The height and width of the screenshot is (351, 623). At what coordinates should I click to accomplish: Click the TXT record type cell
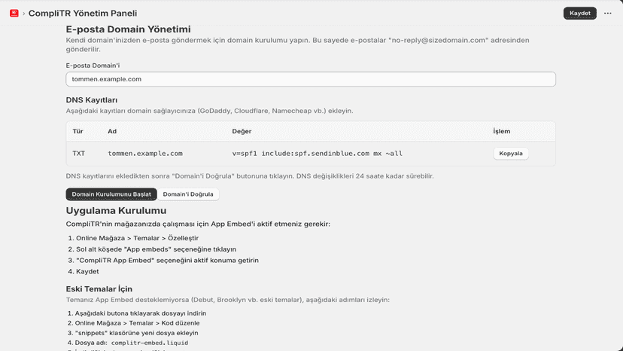point(79,153)
